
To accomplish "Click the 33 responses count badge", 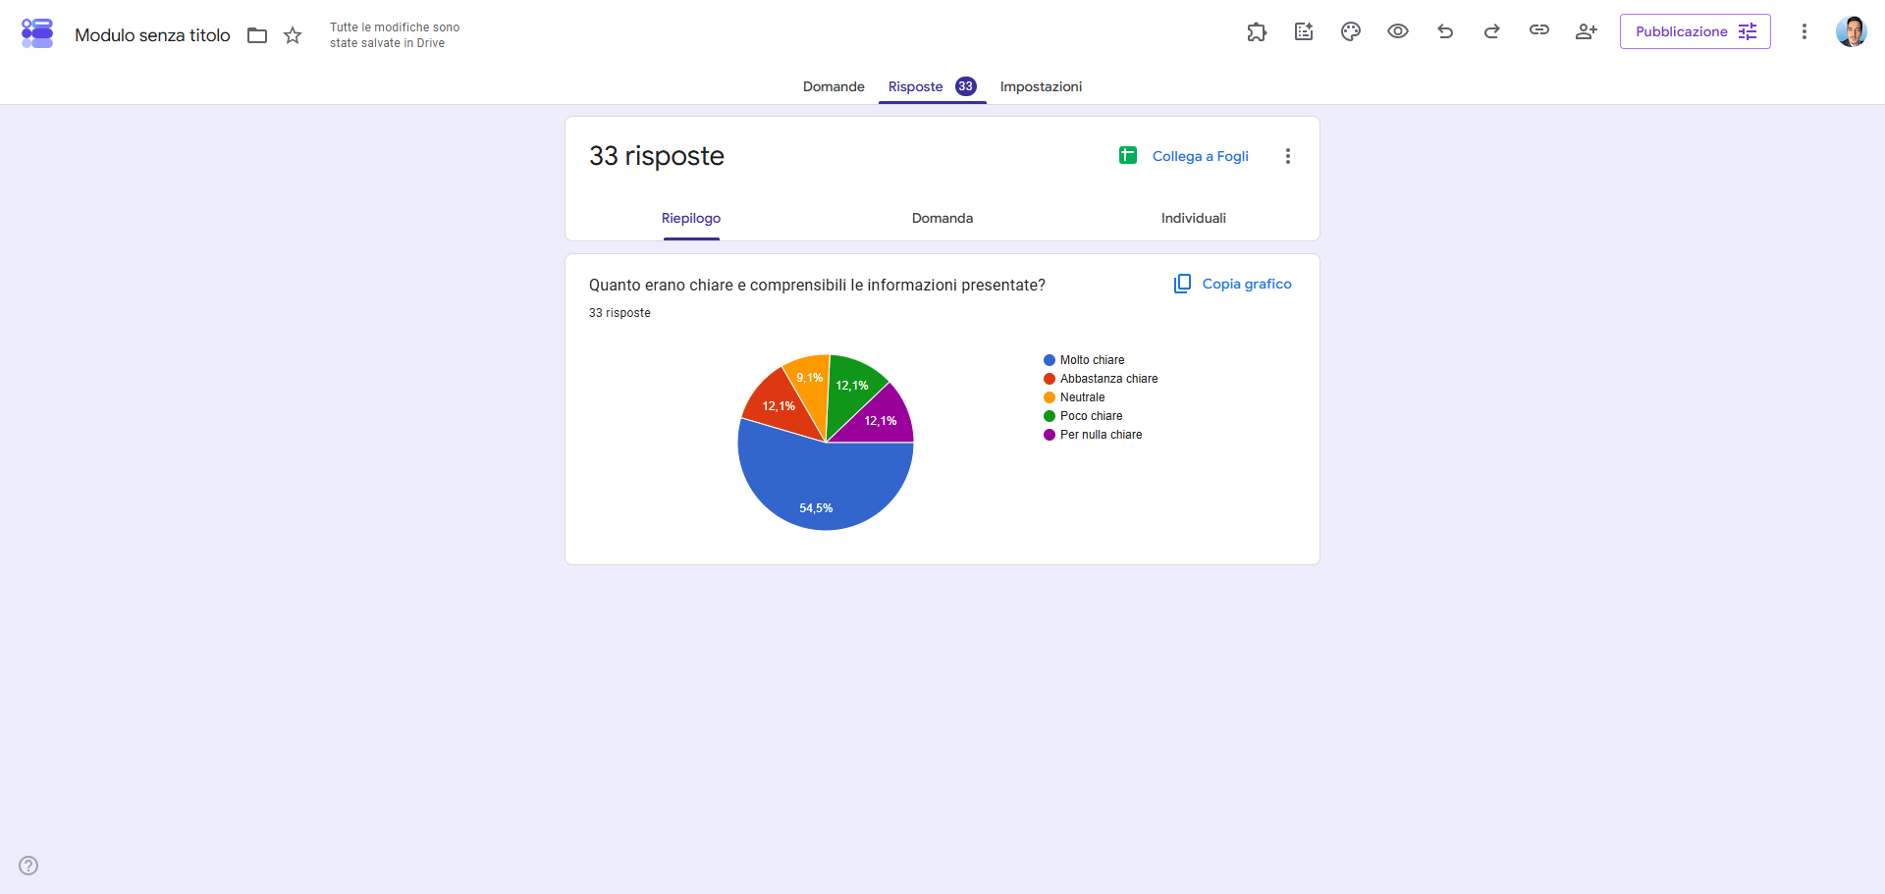I will point(966,86).
